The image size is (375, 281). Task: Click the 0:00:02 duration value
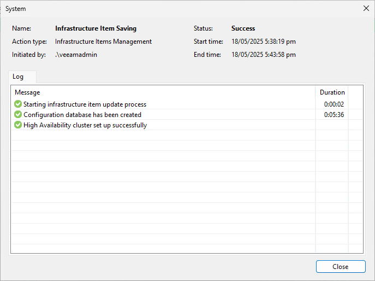point(334,104)
